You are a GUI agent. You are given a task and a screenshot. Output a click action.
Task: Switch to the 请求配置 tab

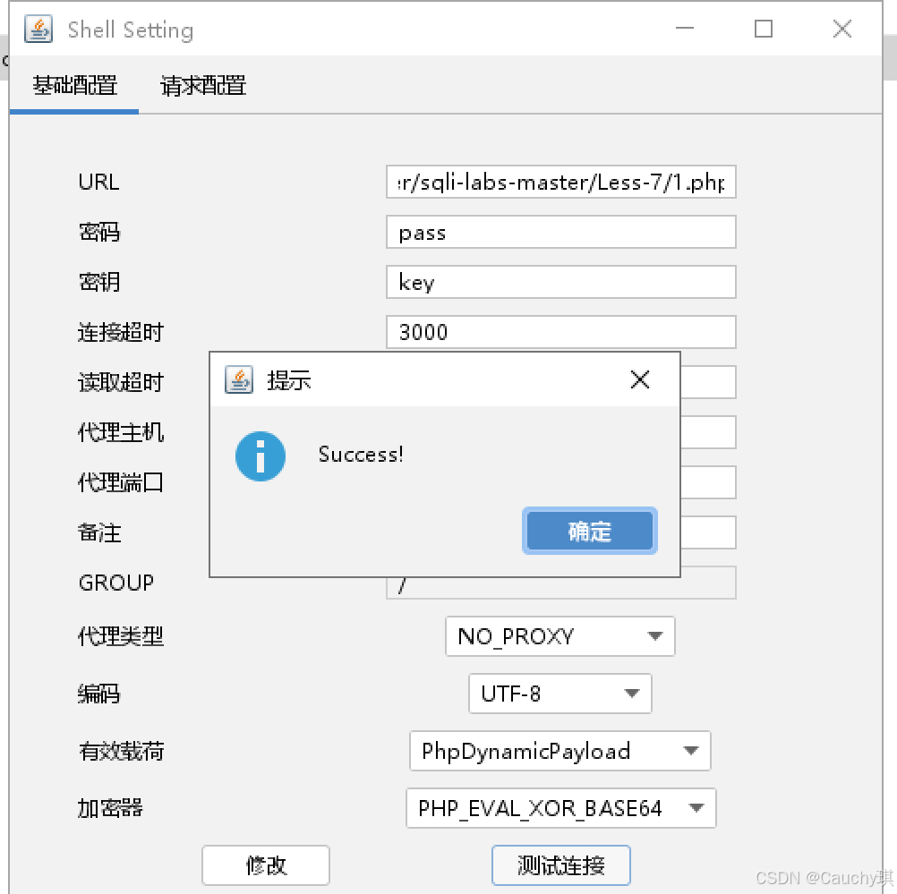[x=201, y=86]
